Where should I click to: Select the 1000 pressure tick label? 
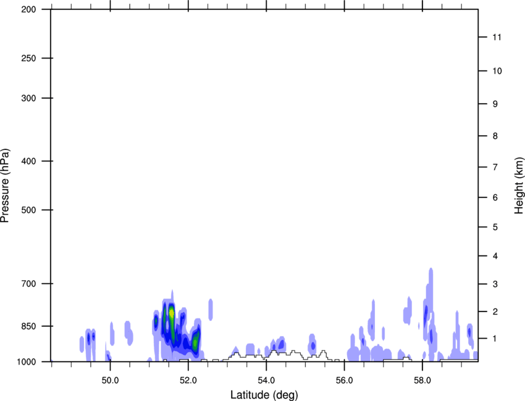point(27,362)
